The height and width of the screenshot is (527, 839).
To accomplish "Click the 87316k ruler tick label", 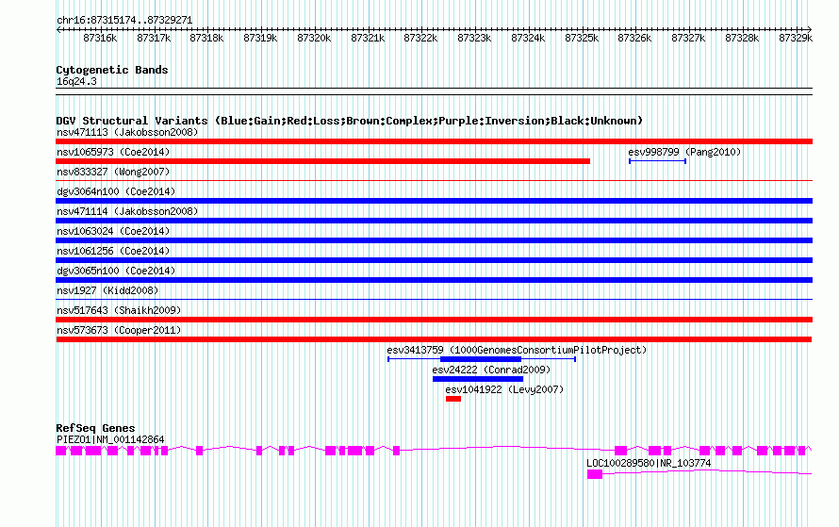I will coord(100,38).
